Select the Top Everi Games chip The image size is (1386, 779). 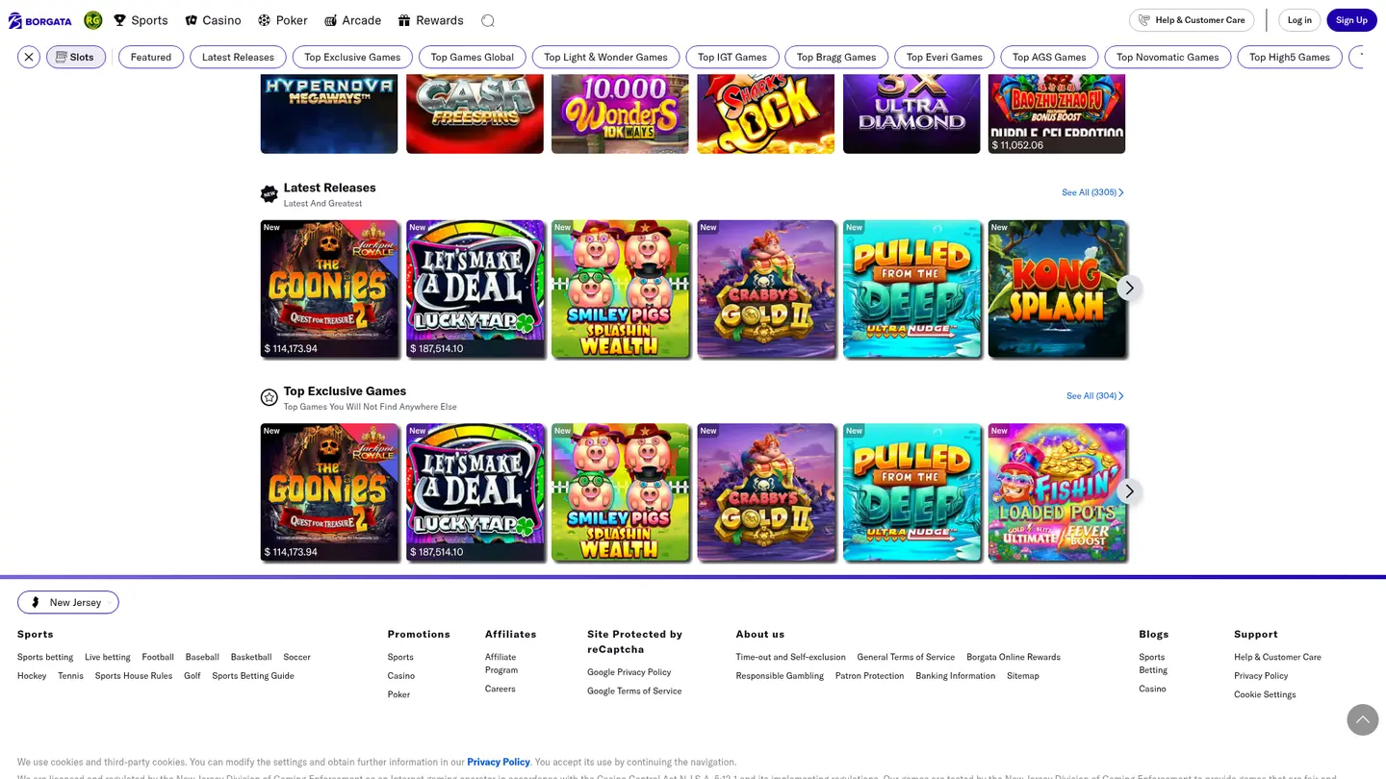944,57
